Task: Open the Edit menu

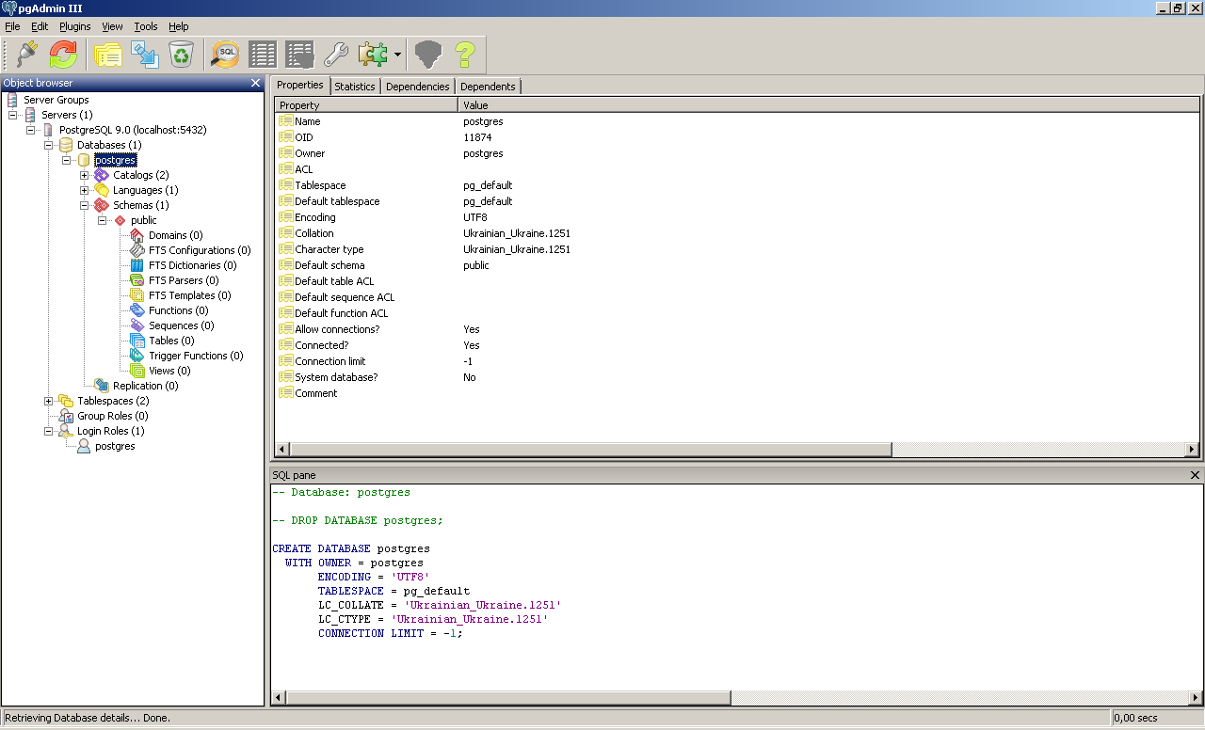Action: 40,26
